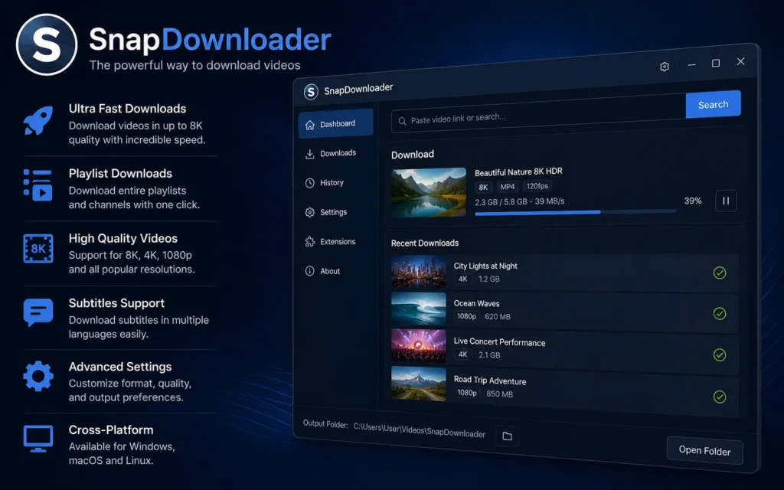
Task: Select the Ocean Waves title
Action: pos(476,303)
